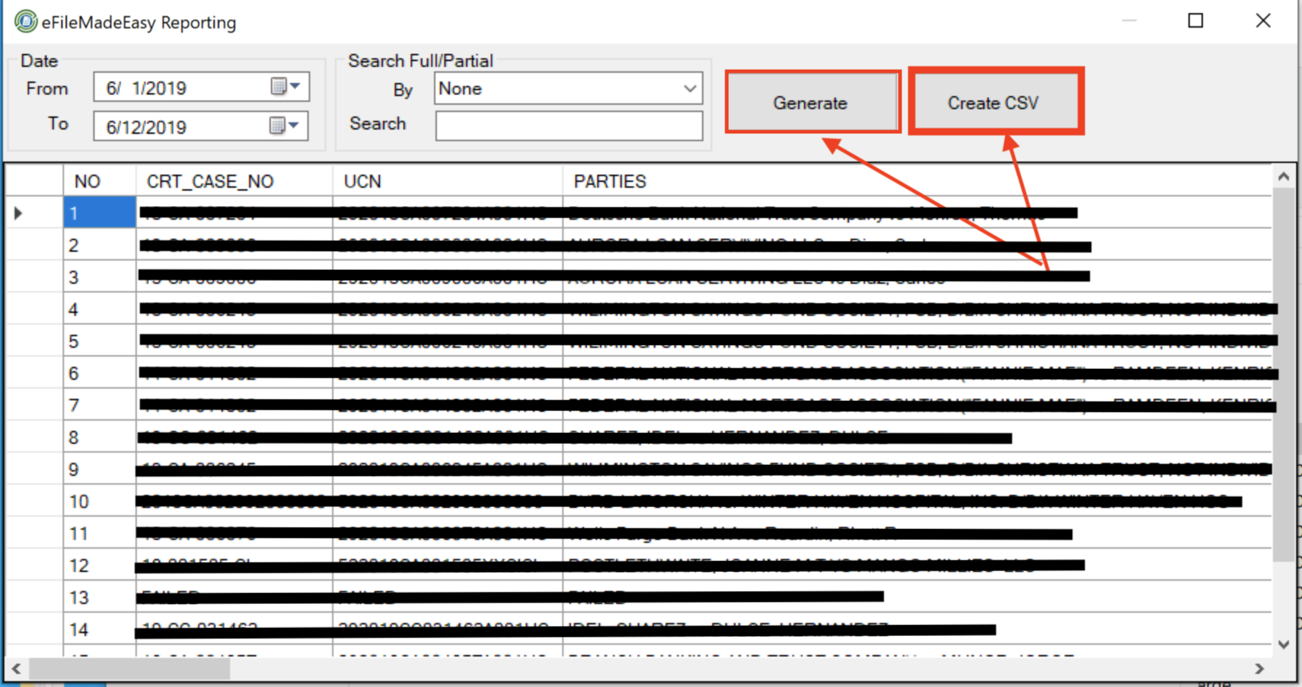Open the To date calendar picker
Screen dimensions: 1302x687
point(285,126)
